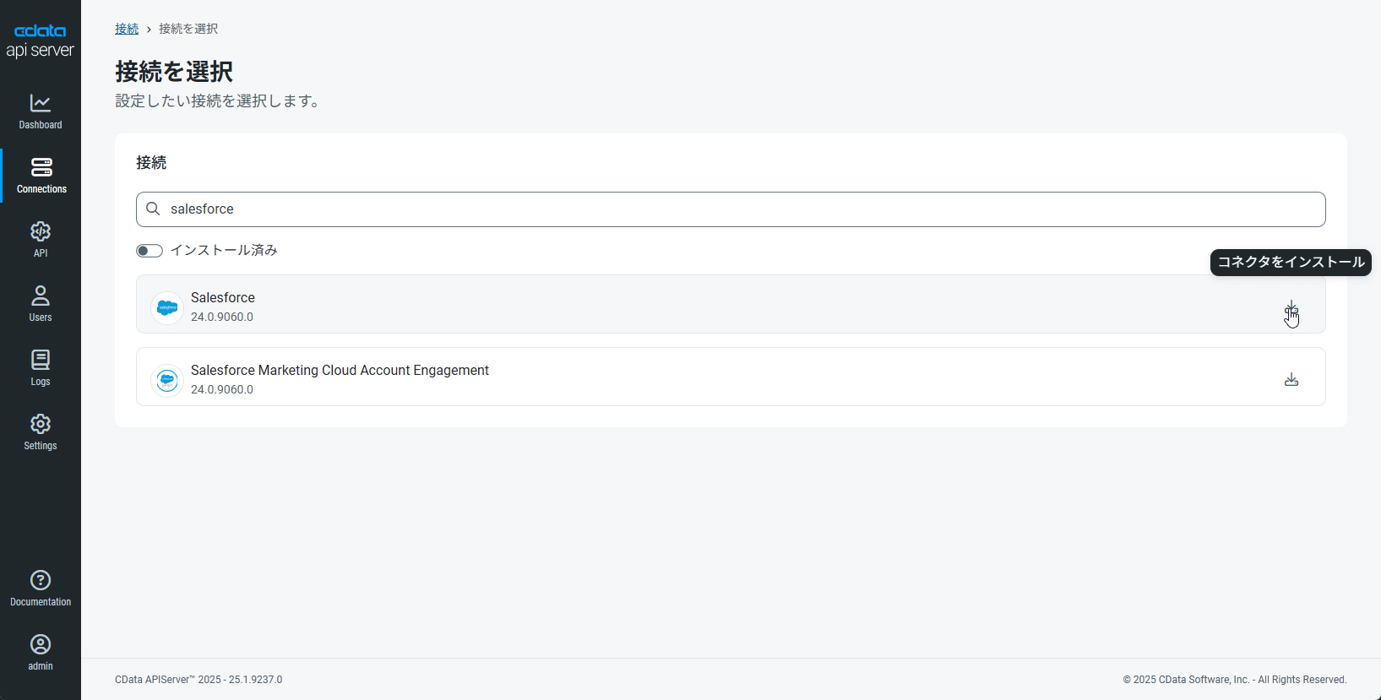Click the salesforce search field
Image resolution: width=1381 pixels, height=700 pixels.
pos(731,209)
